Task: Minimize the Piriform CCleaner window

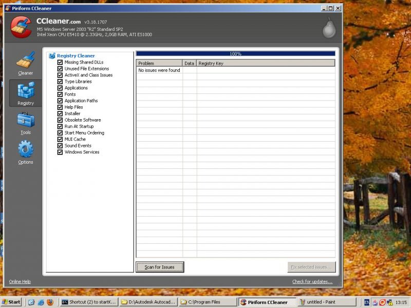Action: (x=324, y=8)
